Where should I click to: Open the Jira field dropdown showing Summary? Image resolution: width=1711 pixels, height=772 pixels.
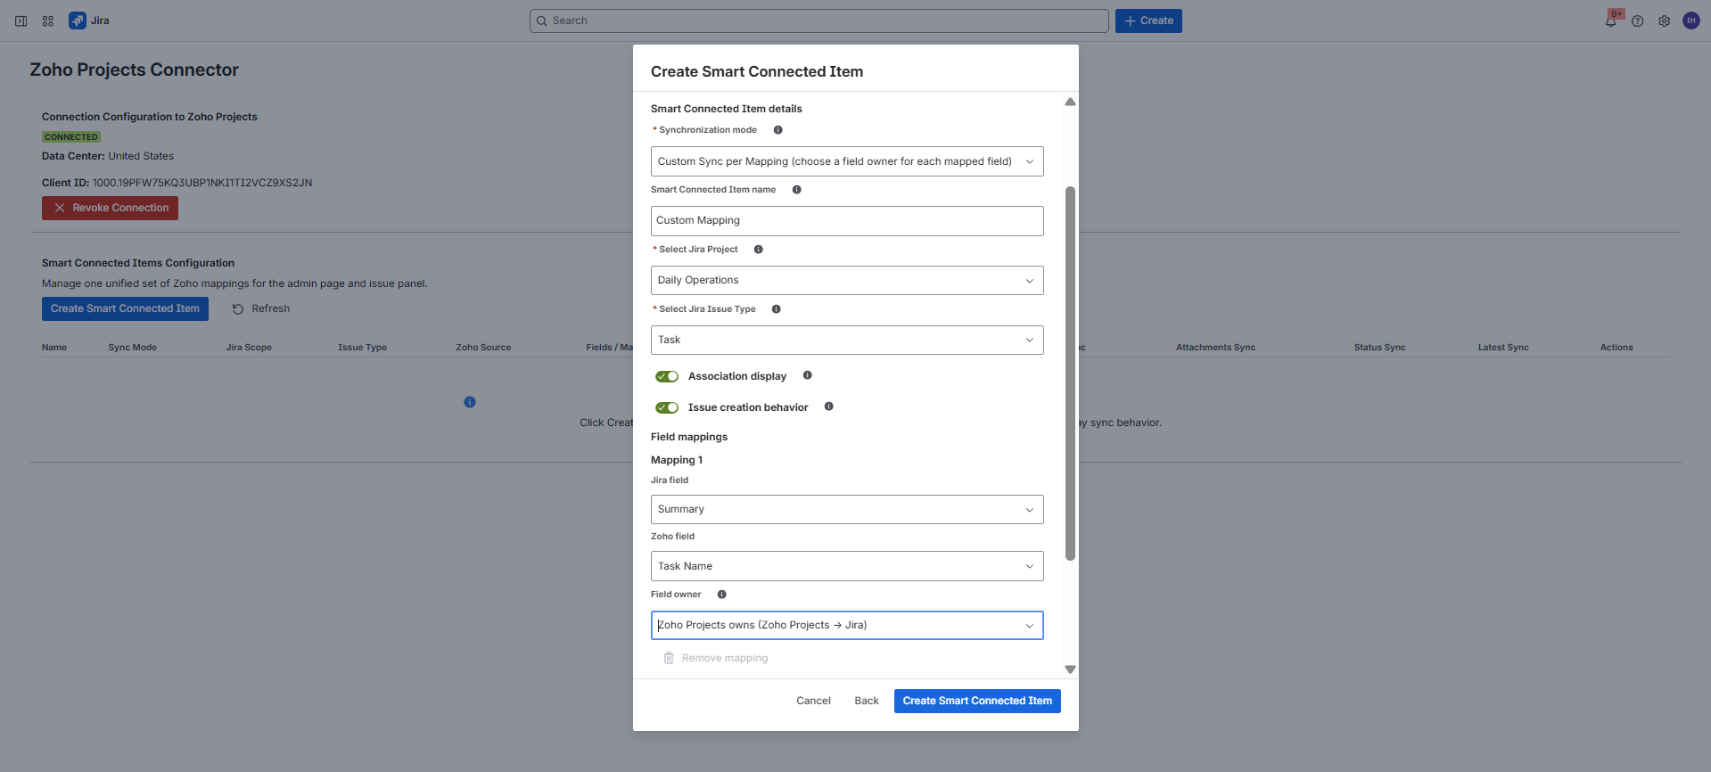pos(847,509)
